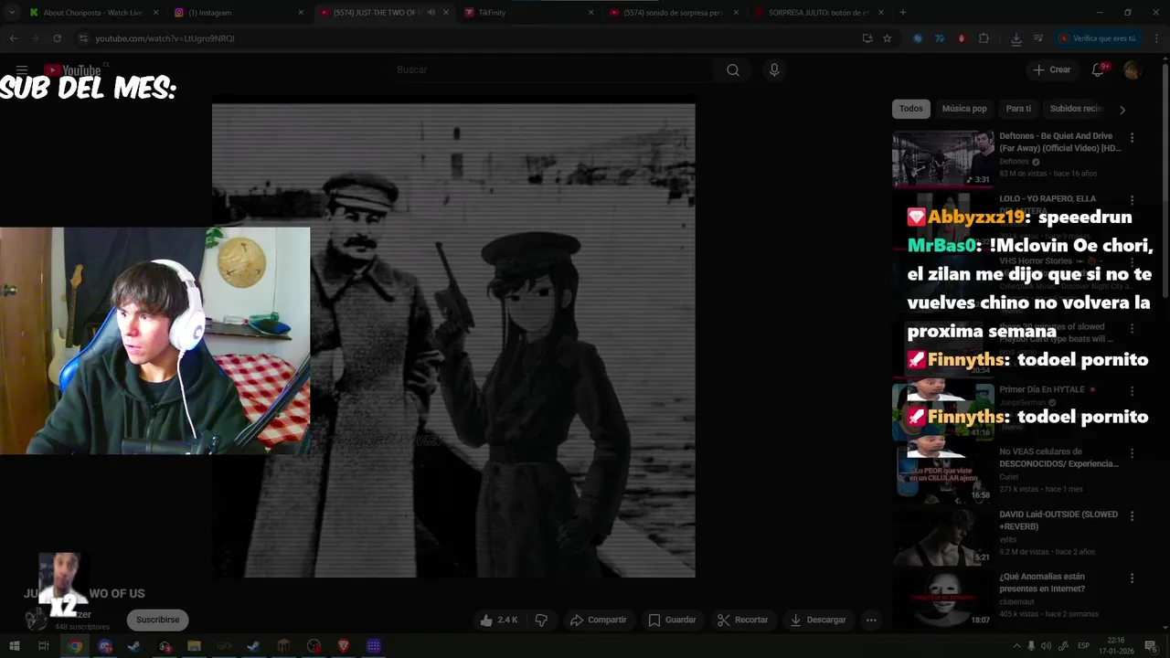Bookmark this page with the star icon
This screenshot has height=658, width=1170.
[887, 38]
